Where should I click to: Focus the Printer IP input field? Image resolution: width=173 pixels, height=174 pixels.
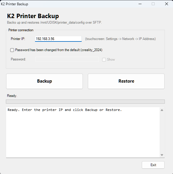[58, 39]
